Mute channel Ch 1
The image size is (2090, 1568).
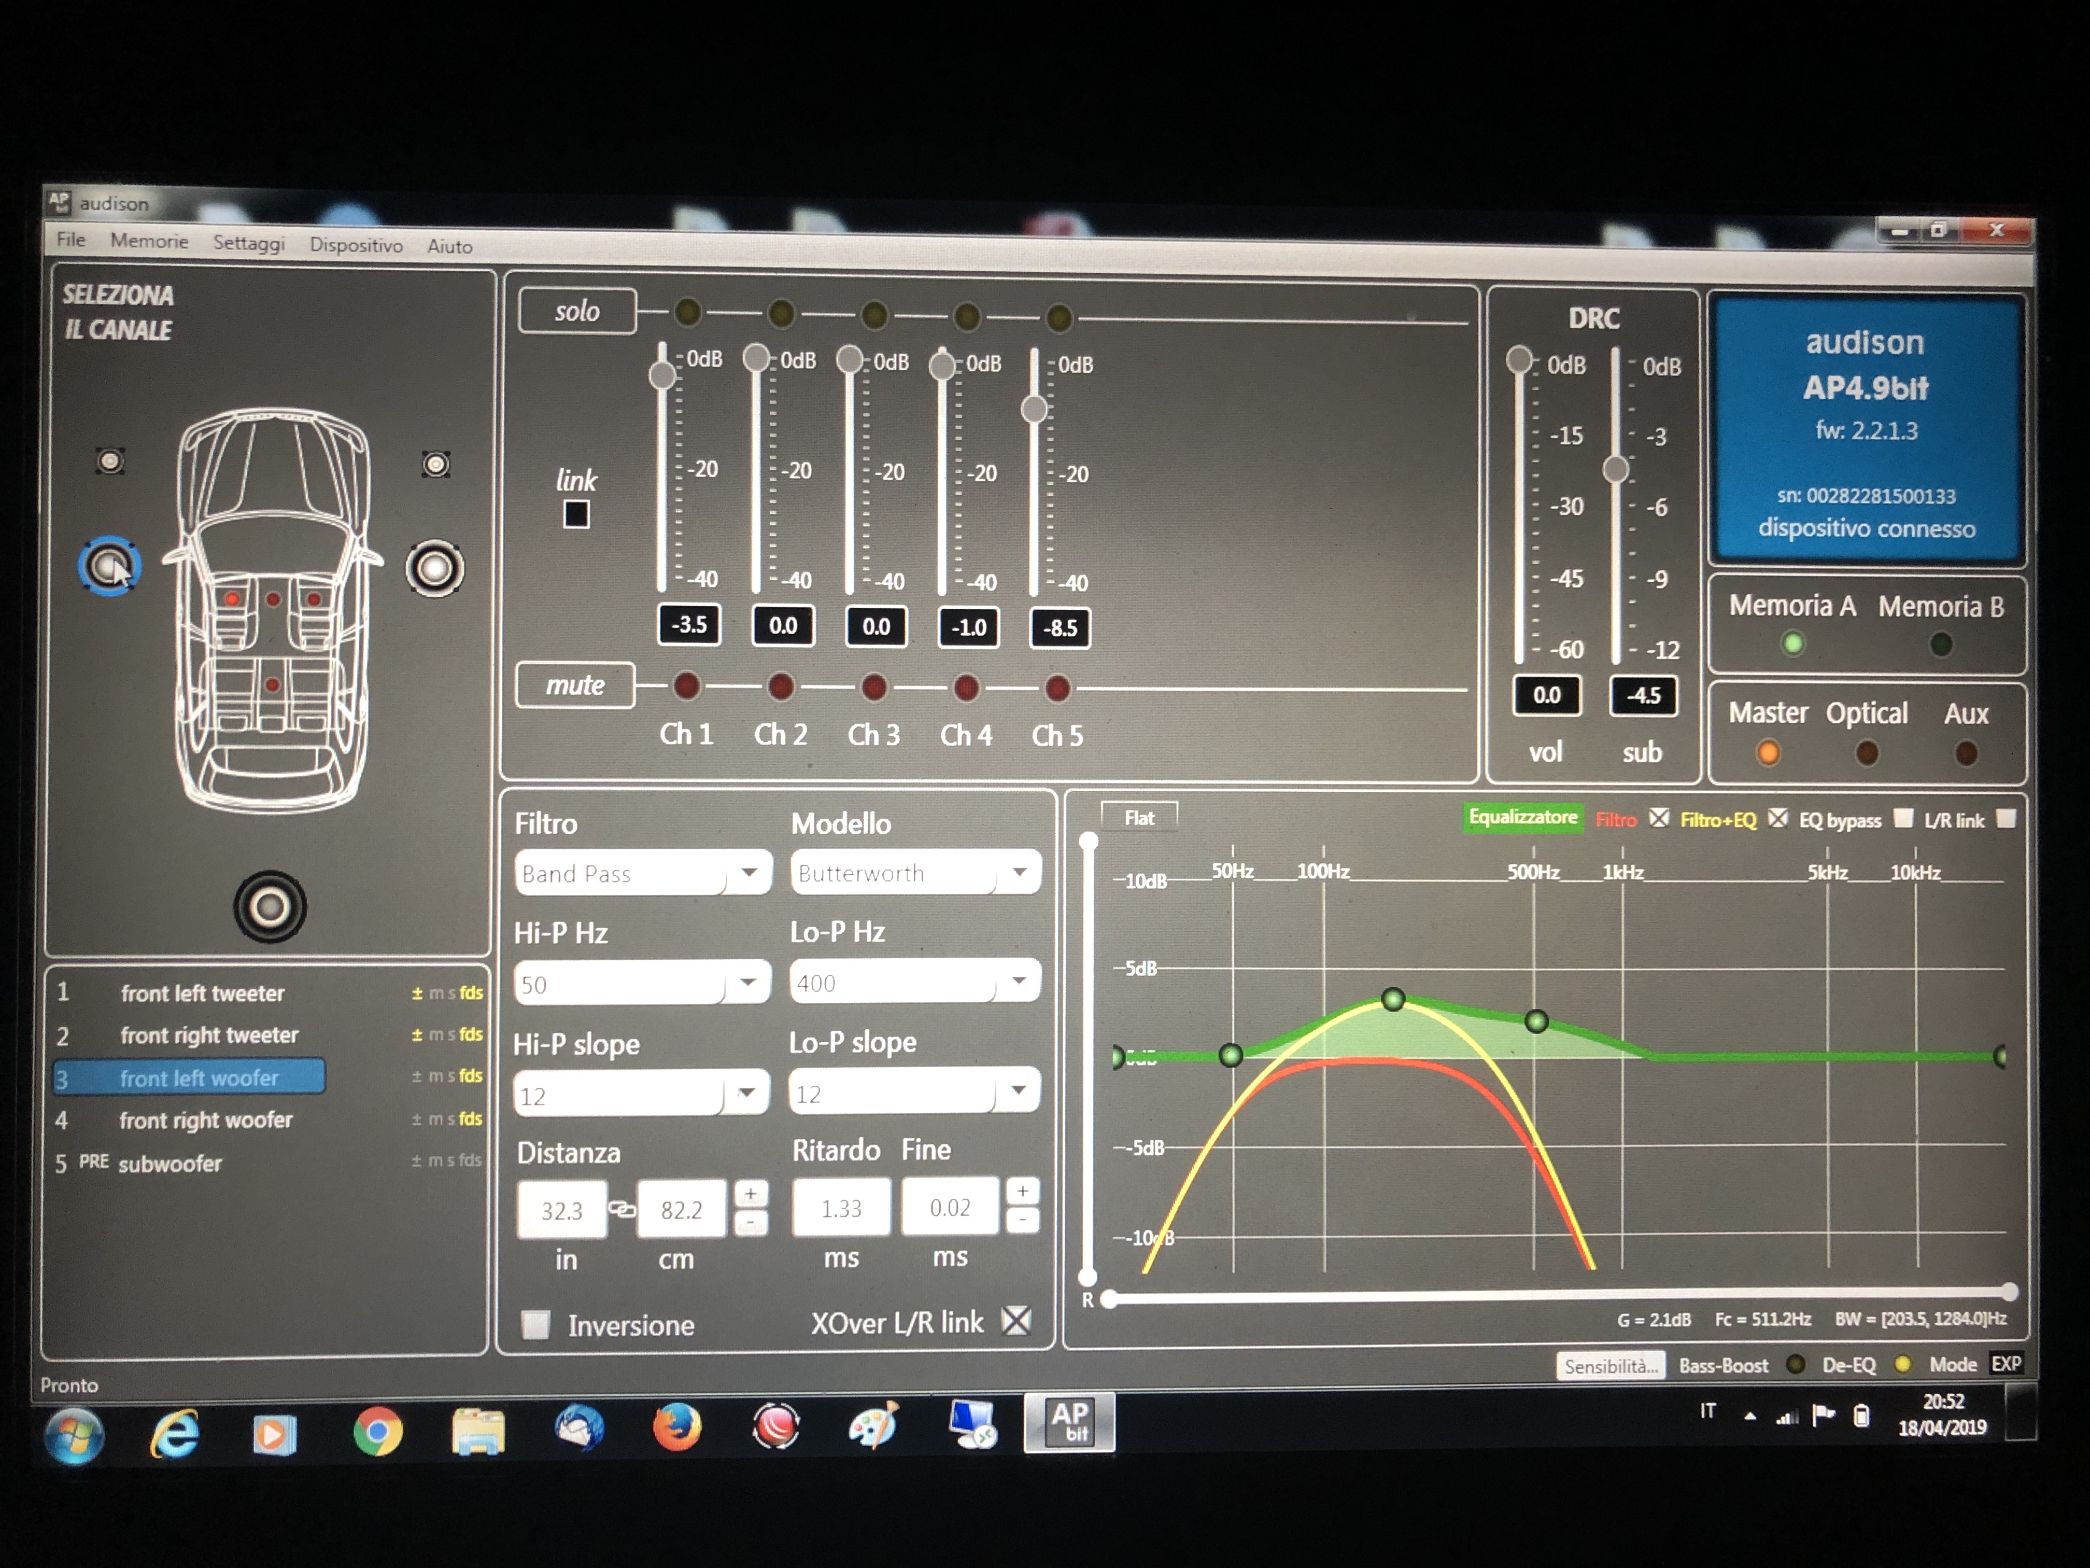point(687,686)
